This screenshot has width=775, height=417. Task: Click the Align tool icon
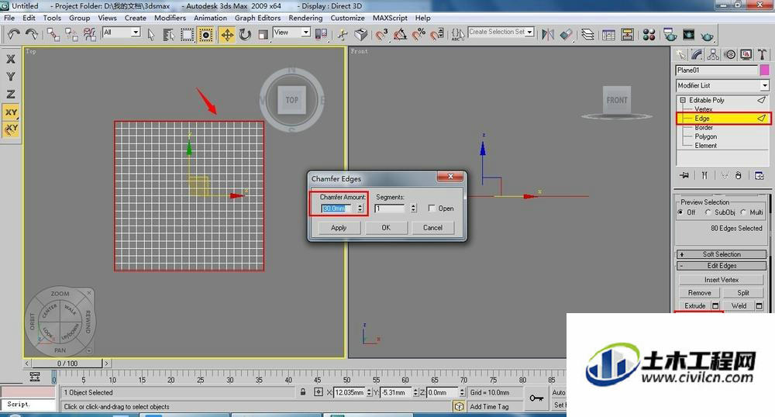(x=566, y=35)
